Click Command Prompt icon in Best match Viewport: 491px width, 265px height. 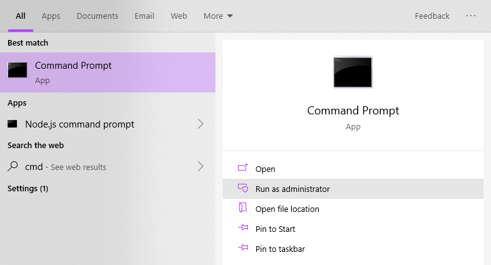tap(18, 71)
